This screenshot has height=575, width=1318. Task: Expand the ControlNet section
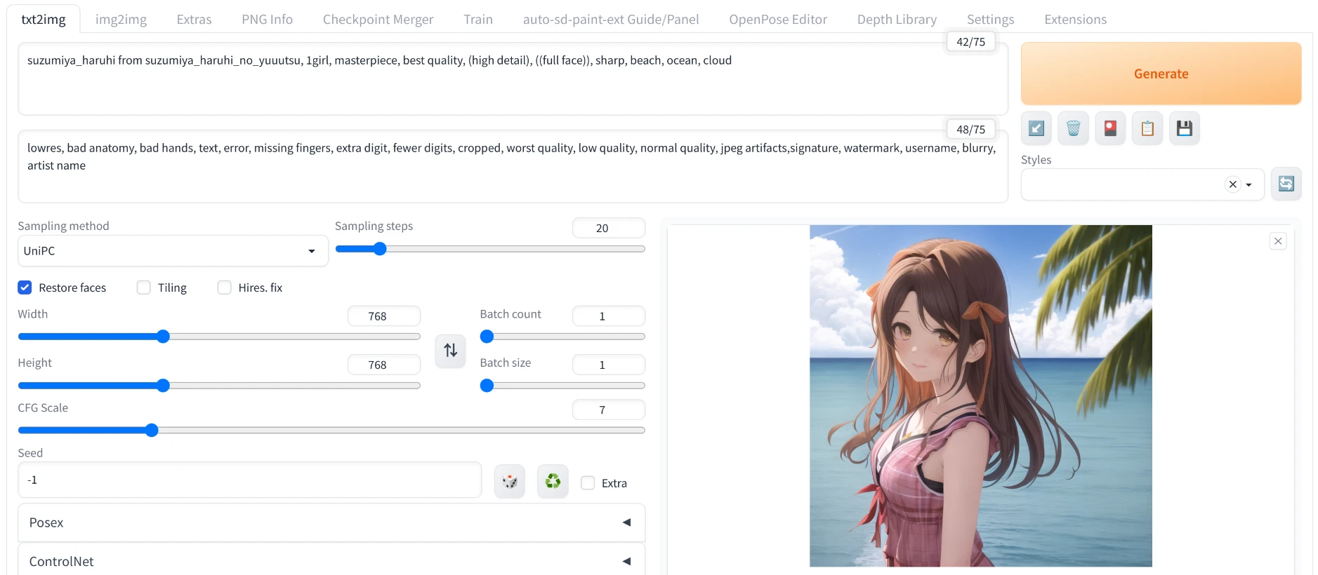(x=331, y=561)
